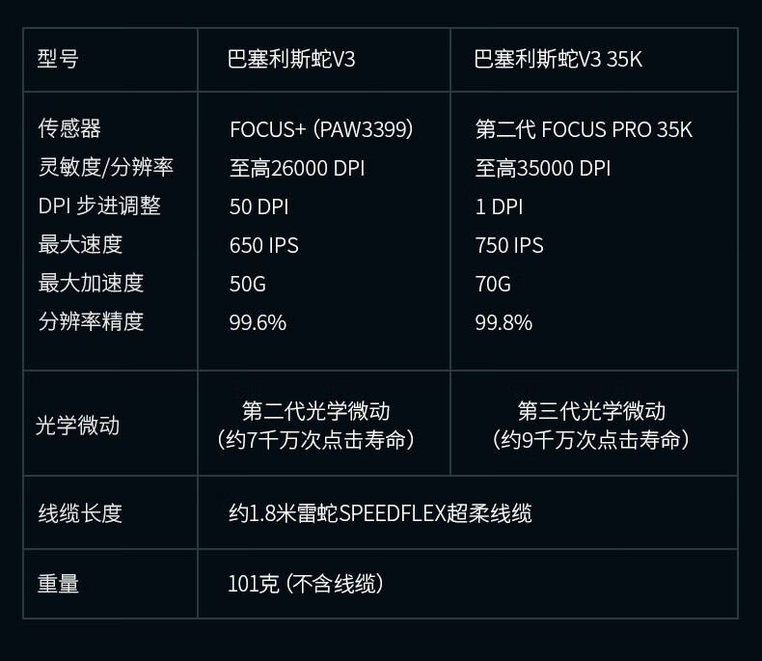
Task: Select the 50G max acceleration value
Action: point(248,284)
